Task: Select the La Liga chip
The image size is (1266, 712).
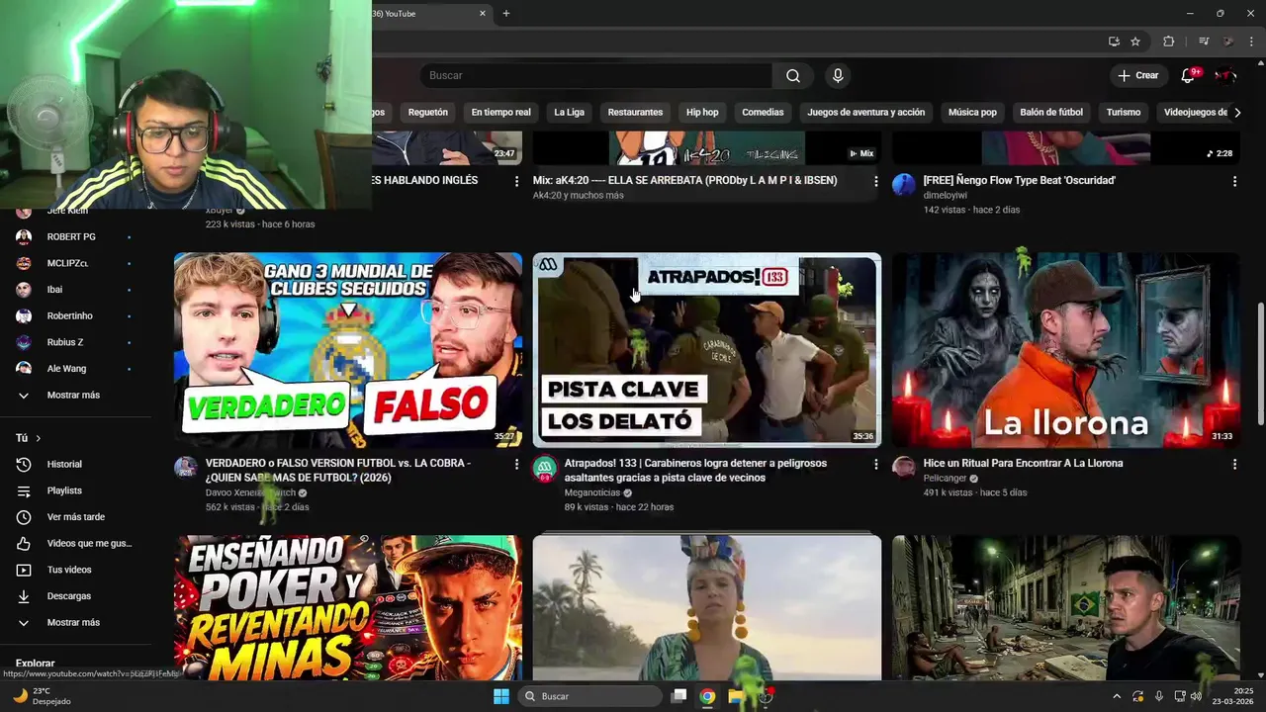Action: tap(569, 113)
